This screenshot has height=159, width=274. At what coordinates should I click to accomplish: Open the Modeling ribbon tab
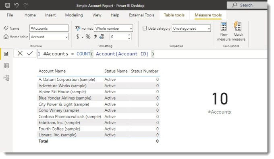pos(74,15)
